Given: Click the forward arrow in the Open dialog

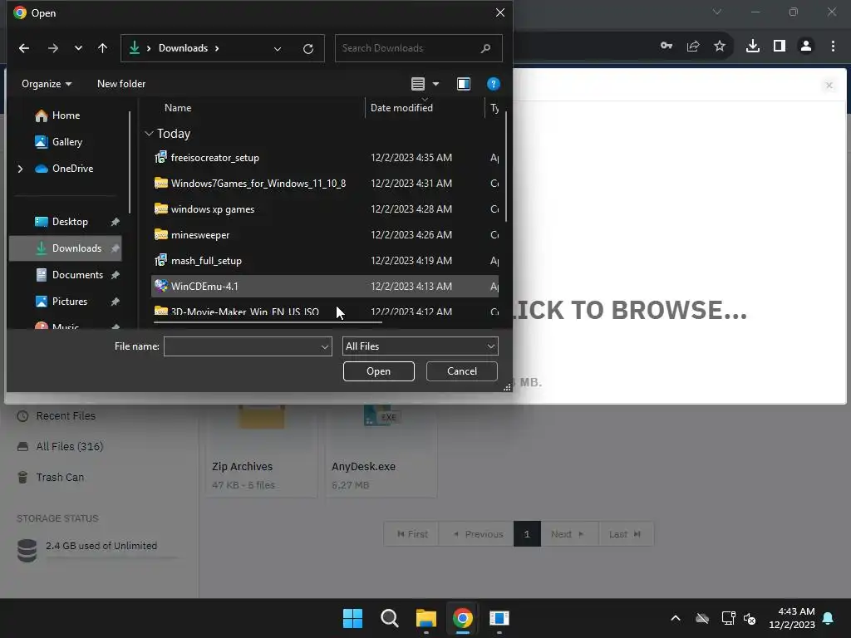Looking at the screenshot, I should 52,48.
